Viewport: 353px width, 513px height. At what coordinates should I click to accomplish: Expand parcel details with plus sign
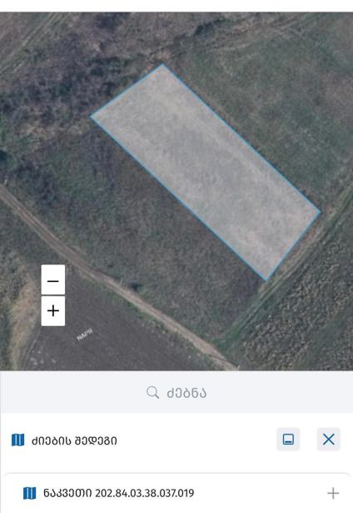pos(333,493)
